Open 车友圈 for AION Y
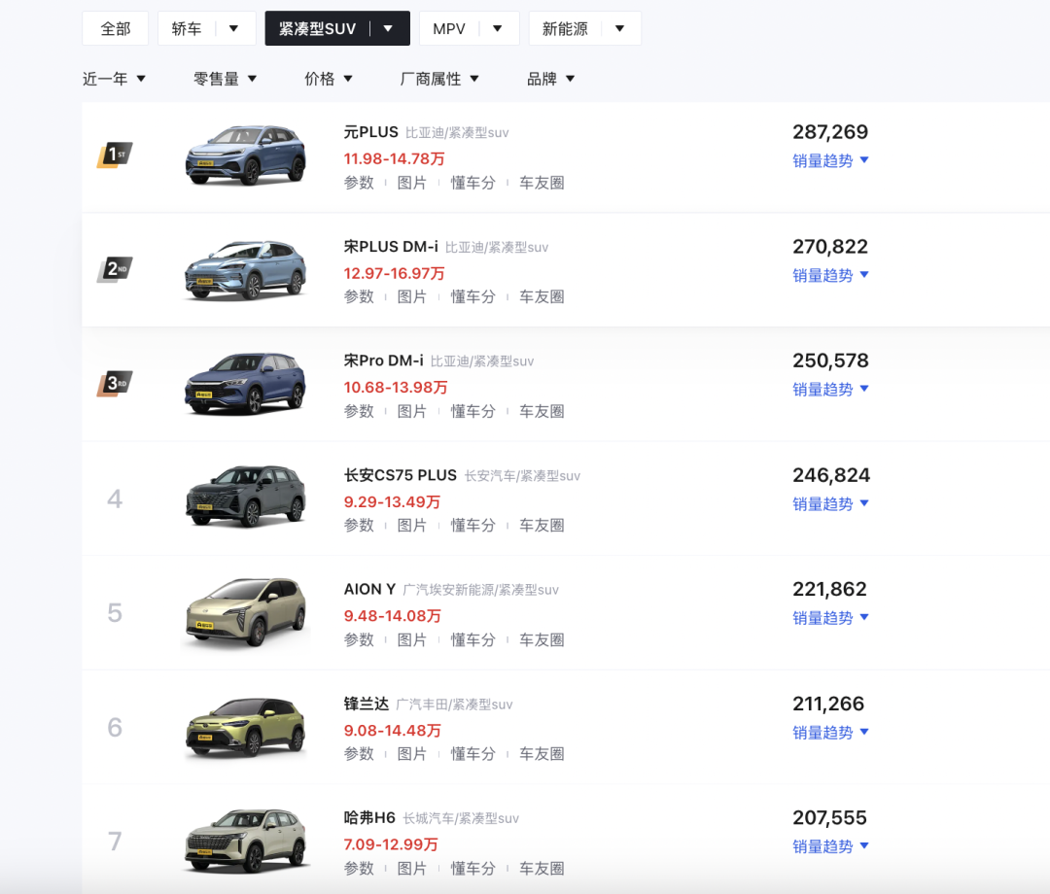This screenshot has height=894, width=1050. coord(542,639)
